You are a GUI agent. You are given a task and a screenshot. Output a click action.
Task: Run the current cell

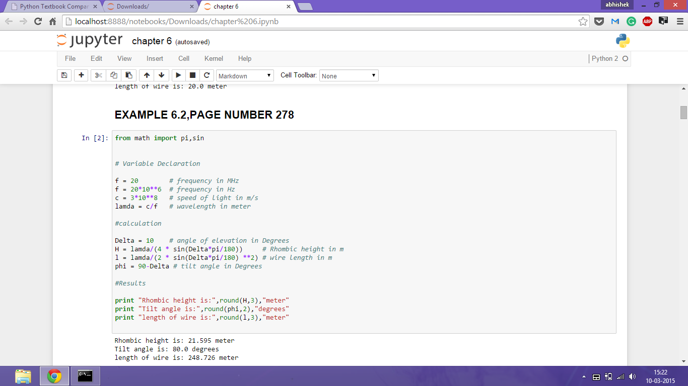pos(178,75)
